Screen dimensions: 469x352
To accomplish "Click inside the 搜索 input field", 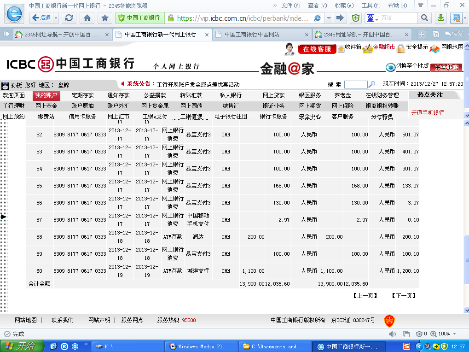I will click(x=355, y=84).
